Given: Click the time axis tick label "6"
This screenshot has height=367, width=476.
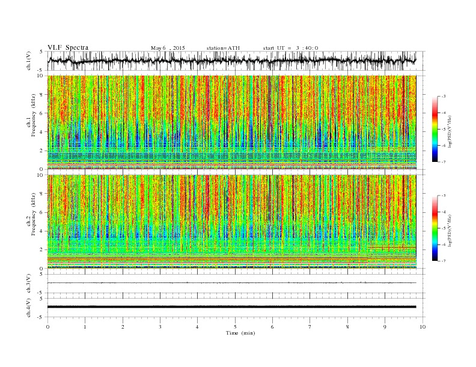Looking at the screenshot, I should (272, 327).
